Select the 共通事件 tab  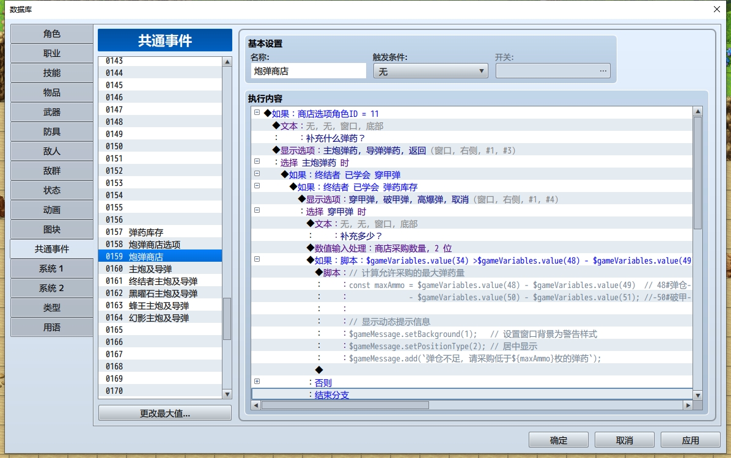[x=52, y=249]
